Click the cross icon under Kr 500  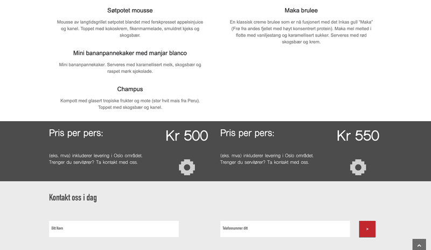click(187, 167)
